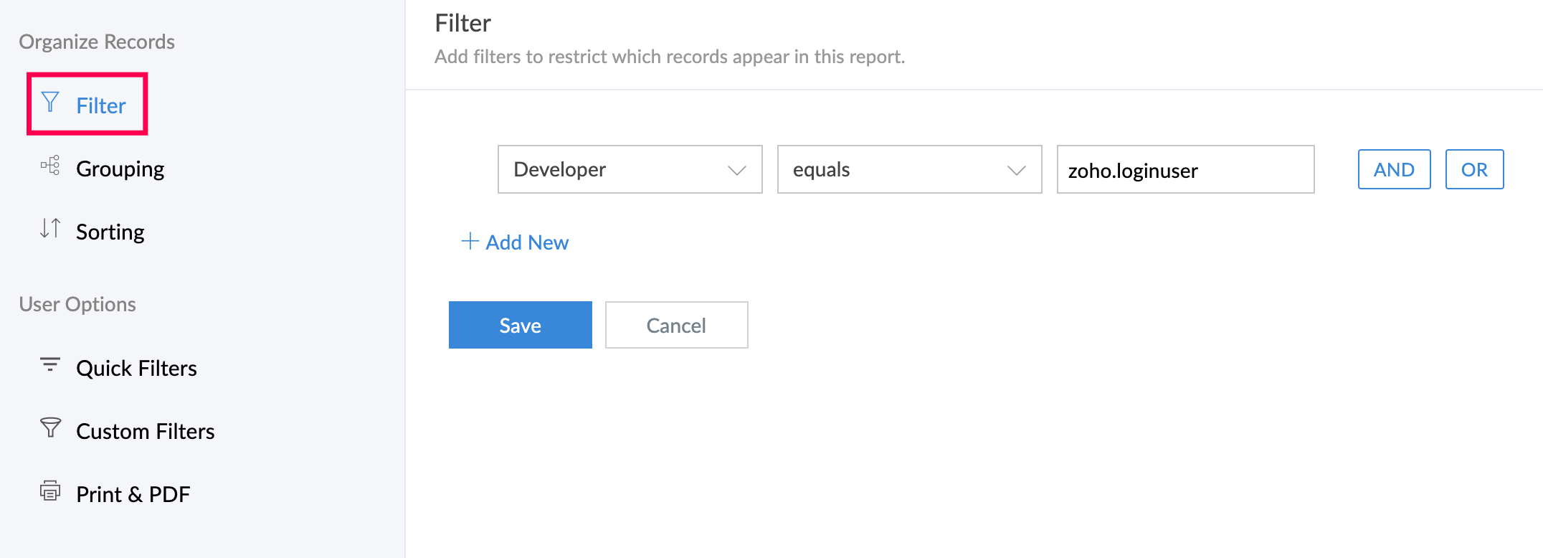This screenshot has height=558, width=1543.
Task: Open the Quick Filters option
Action: point(136,369)
